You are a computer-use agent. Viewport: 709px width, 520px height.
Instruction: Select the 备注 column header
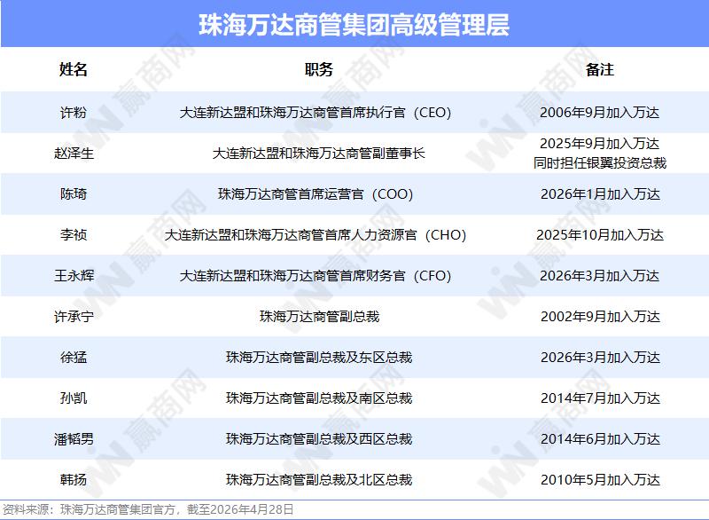pyautogui.click(x=600, y=69)
